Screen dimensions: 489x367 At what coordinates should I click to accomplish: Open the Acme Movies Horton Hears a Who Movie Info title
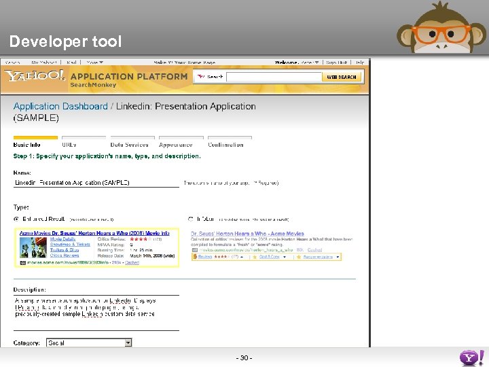tap(94, 233)
